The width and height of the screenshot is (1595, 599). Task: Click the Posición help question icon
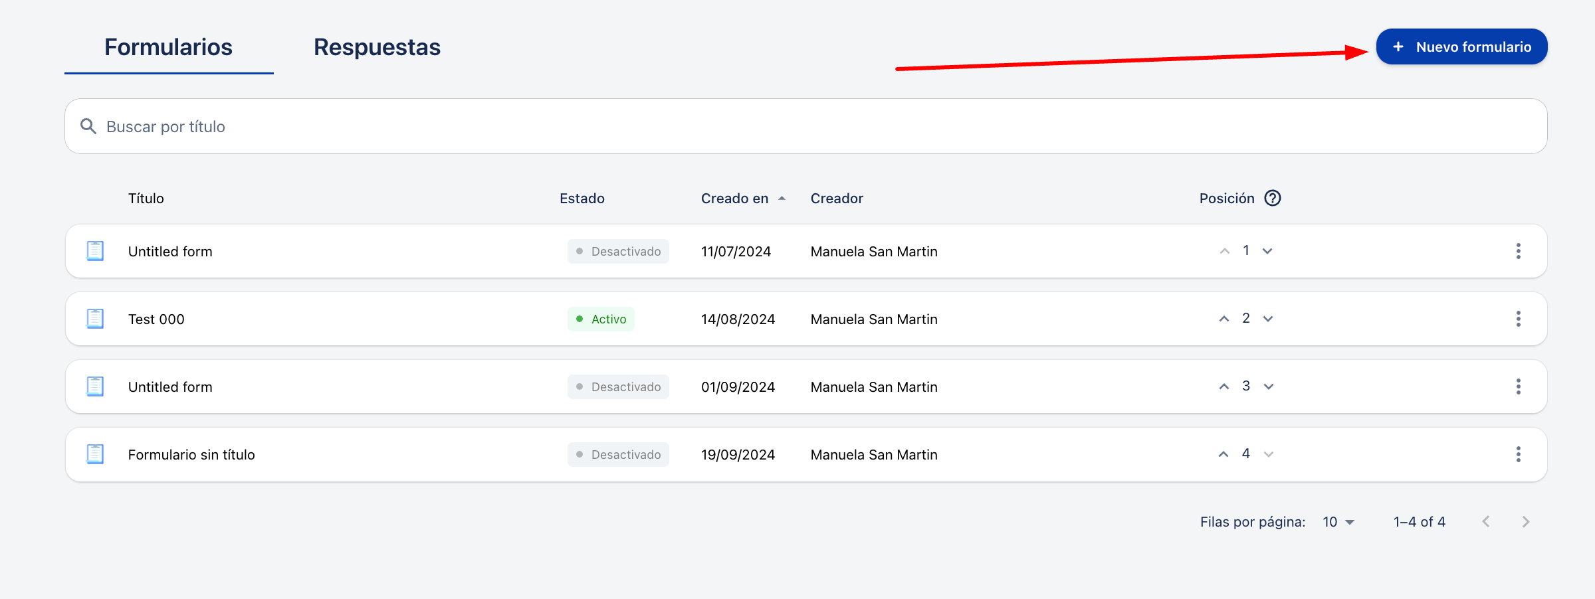[1273, 199]
